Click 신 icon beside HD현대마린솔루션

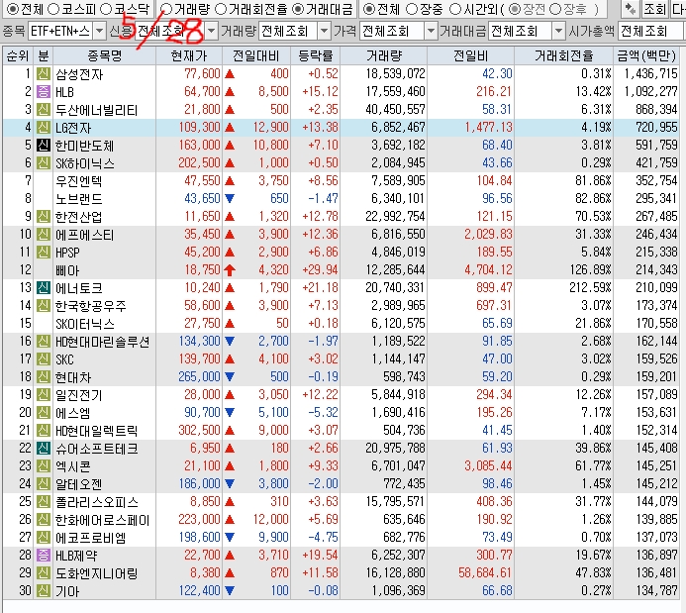[x=44, y=342]
